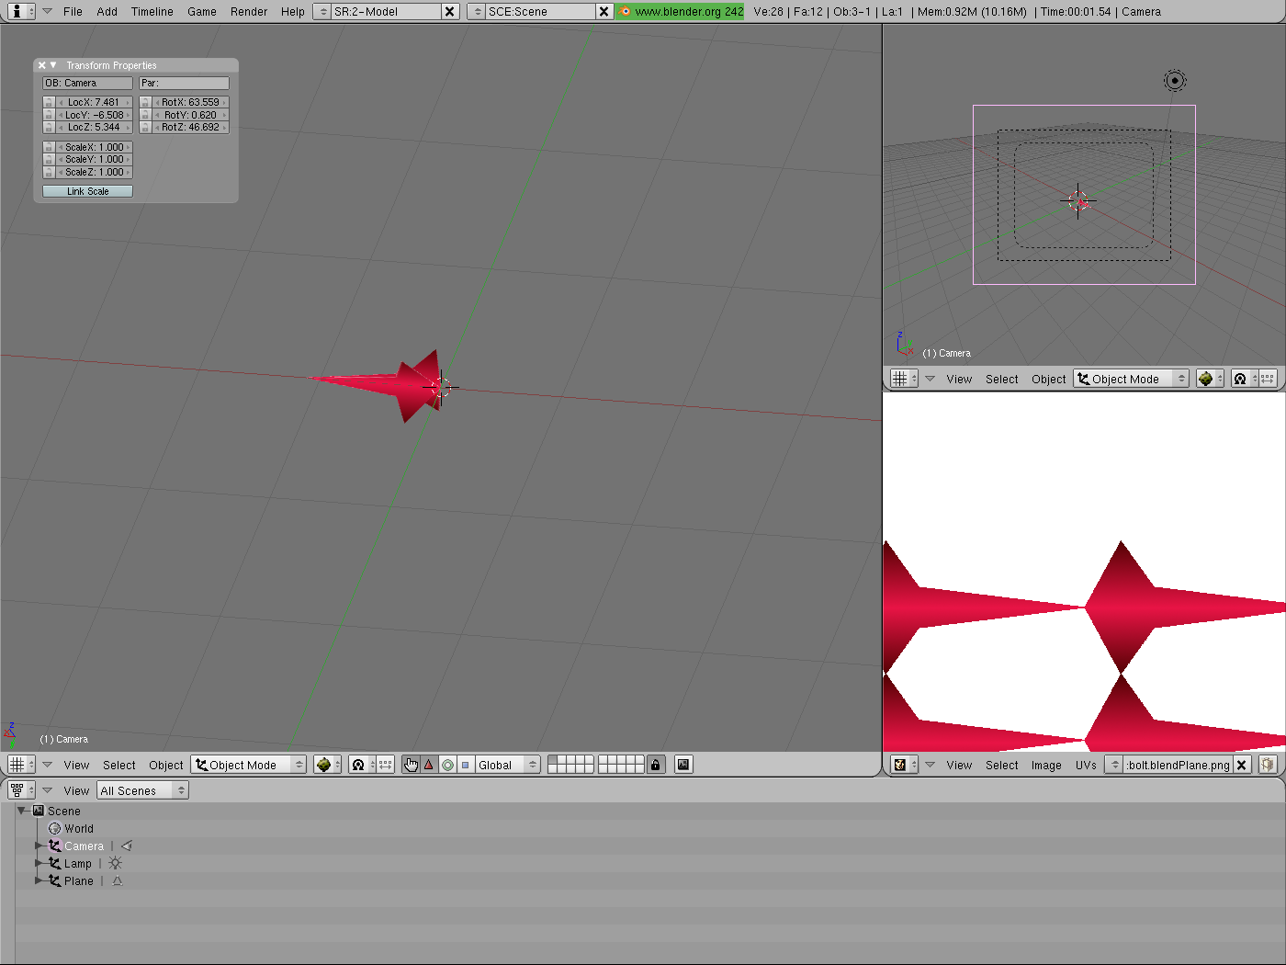Toggle the layer lock icon in viewport header
1286x965 pixels.
click(x=655, y=765)
